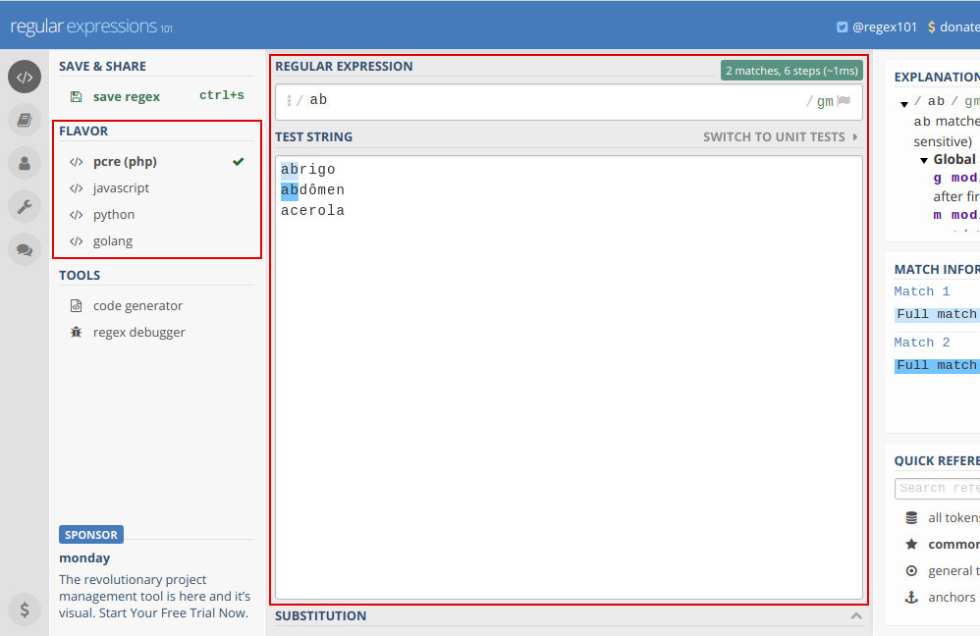Click the save regex floppy icon

click(x=77, y=97)
